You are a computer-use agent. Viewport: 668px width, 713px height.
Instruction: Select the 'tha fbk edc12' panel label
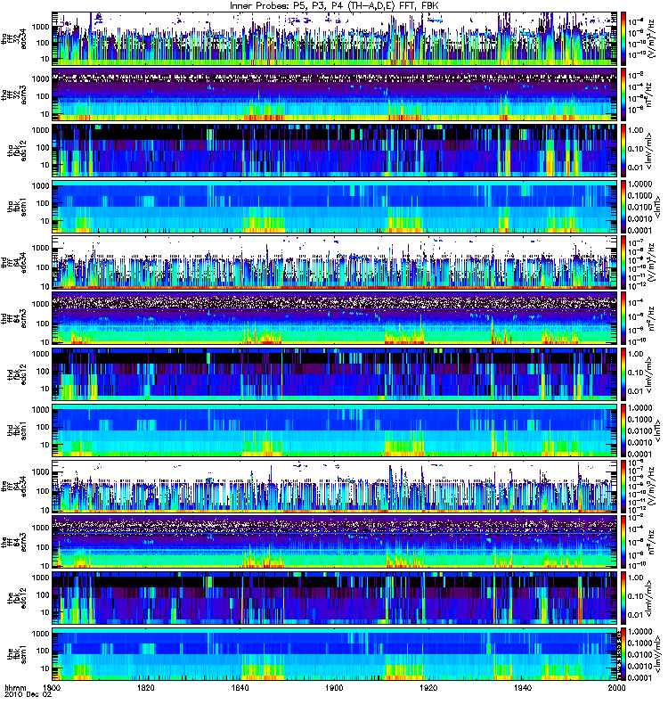pyautogui.click(x=17, y=151)
